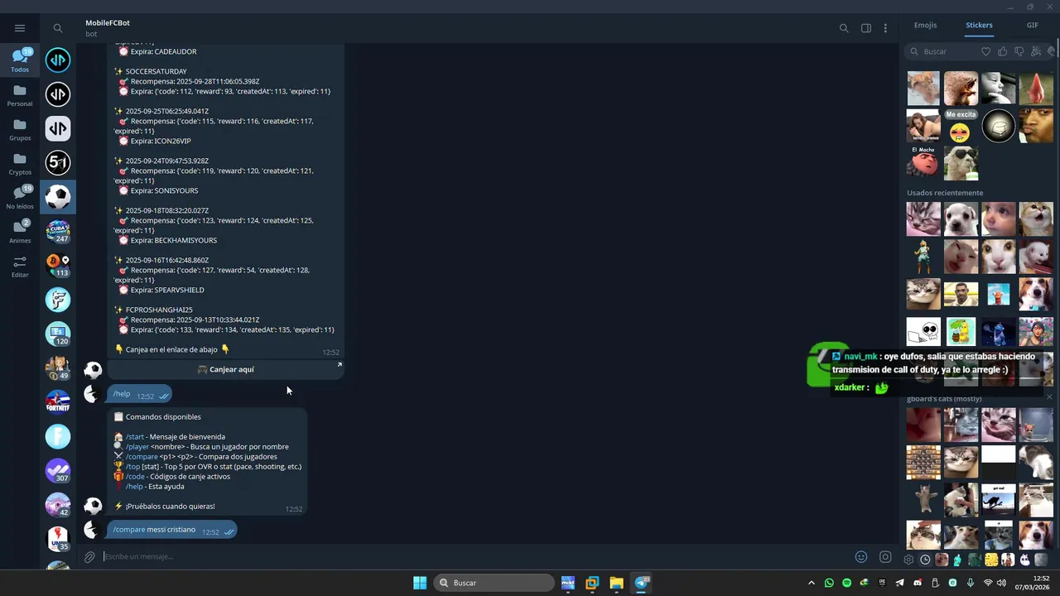Image resolution: width=1060 pixels, height=596 pixels.
Task: Click the /code command link
Action: pyautogui.click(x=135, y=476)
